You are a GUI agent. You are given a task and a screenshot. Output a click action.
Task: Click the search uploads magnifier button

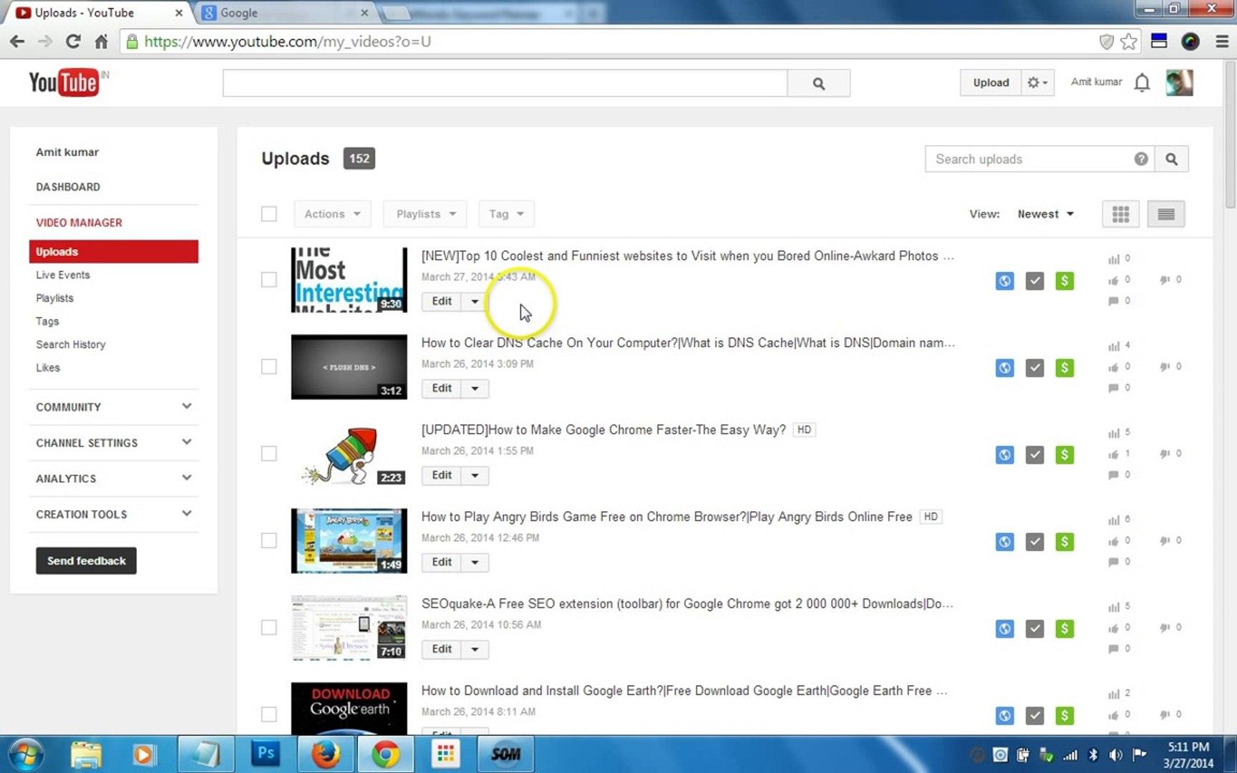tap(1171, 159)
